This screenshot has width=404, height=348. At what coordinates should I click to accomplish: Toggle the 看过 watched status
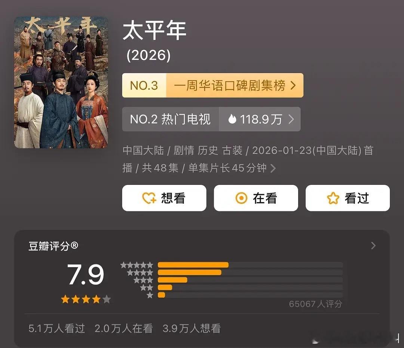348,198
